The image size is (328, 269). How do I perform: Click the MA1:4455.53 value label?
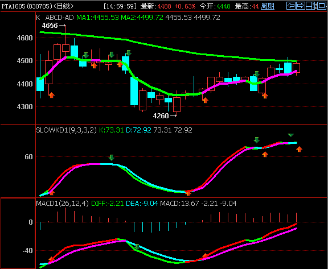[x=98, y=18]
